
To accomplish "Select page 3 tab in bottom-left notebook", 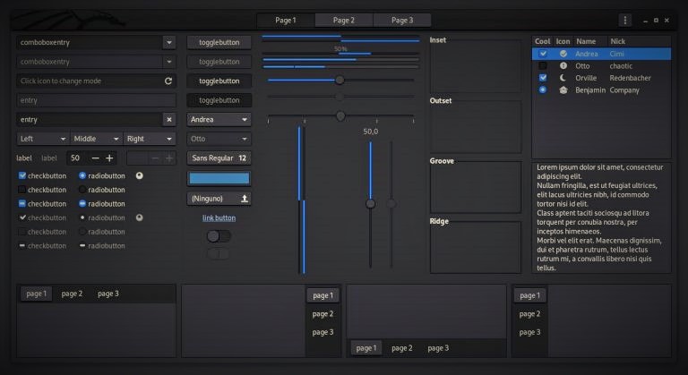I will 107,294.
